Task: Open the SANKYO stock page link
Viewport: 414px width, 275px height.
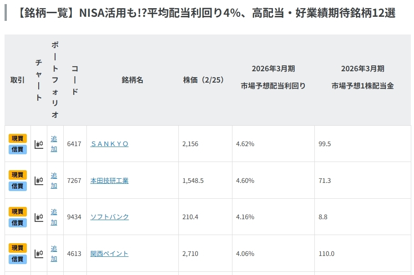Action: click(x=109, y=144)
